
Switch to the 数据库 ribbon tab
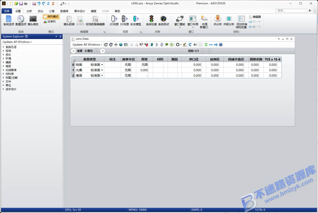[x=64, y=11]
